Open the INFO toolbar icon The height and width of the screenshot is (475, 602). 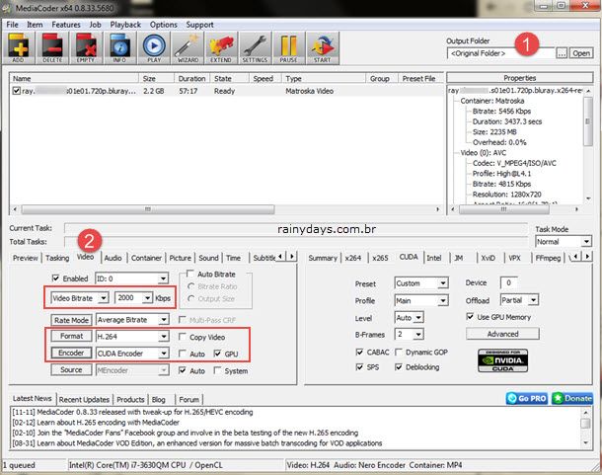pos(119,48)
